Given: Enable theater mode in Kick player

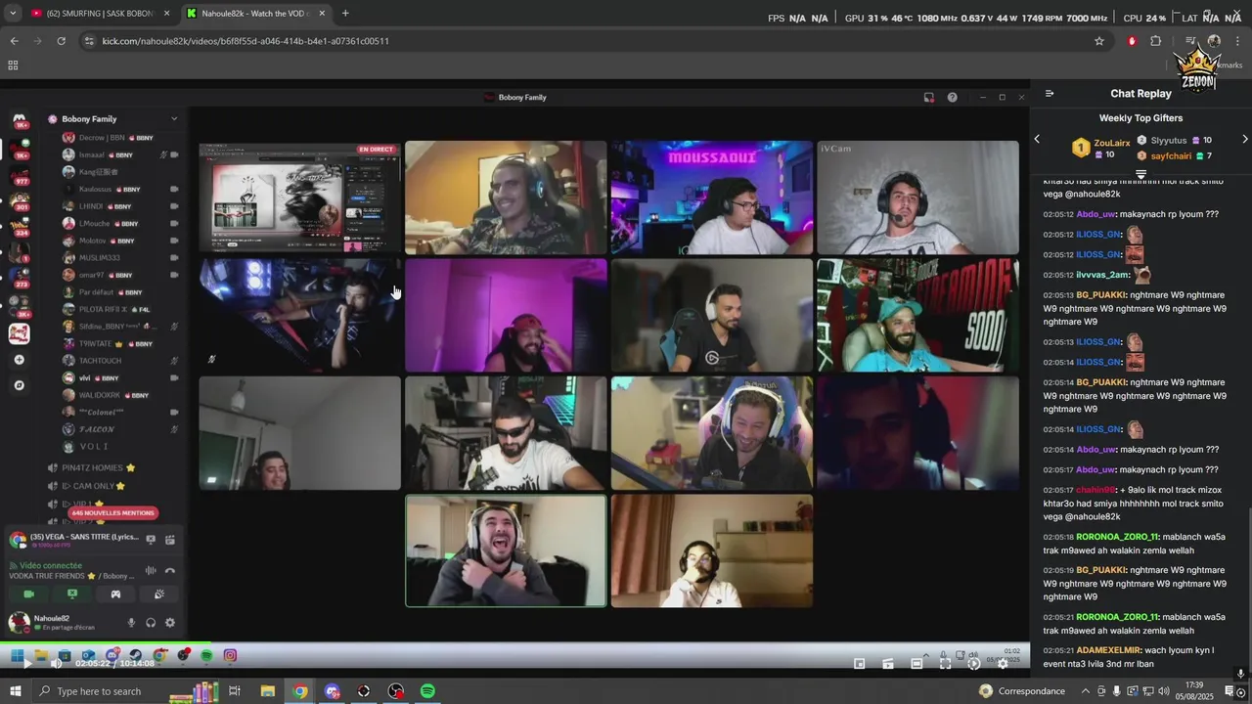Looking at the screenshot, I should pos(917,663).
